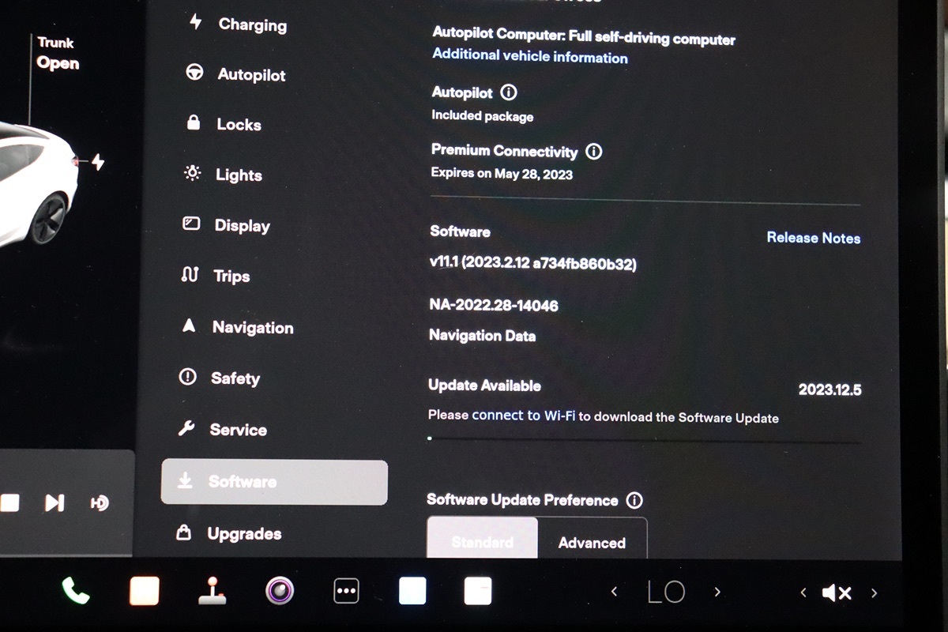
Task: Launch the Arcade joystick app
Action: point(212,591)
